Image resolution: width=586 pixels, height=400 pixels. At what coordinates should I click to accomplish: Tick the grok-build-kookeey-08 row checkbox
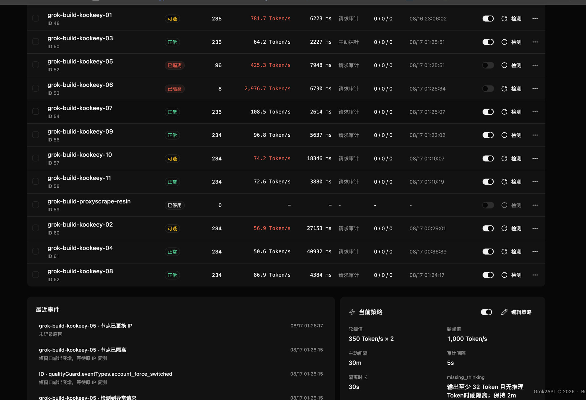coord(35,275)
